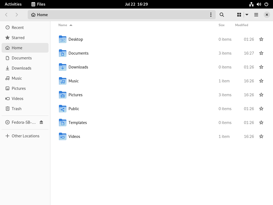Click the Desktop folder name text
273x205 pixels.
75,39
